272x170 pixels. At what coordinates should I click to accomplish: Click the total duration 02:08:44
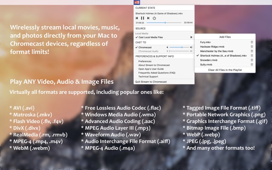pyautogui.click(x=188, y=22)
